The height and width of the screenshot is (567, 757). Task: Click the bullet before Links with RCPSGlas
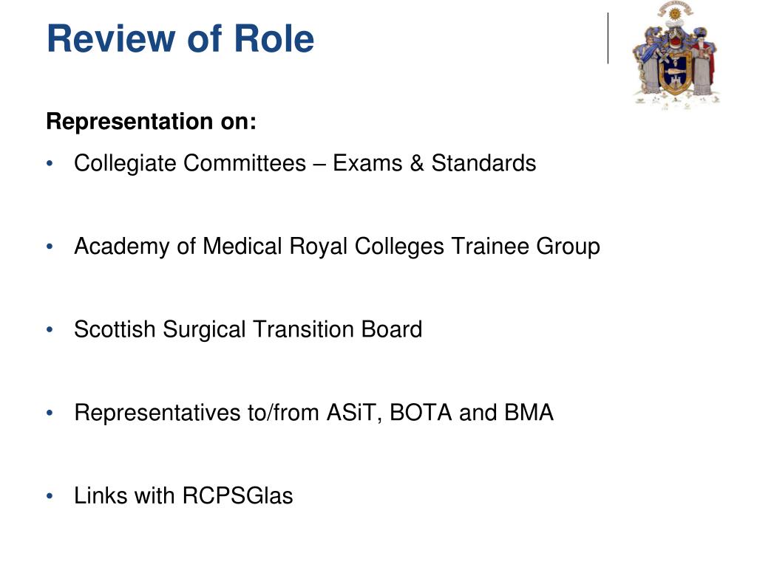point(50,496)
